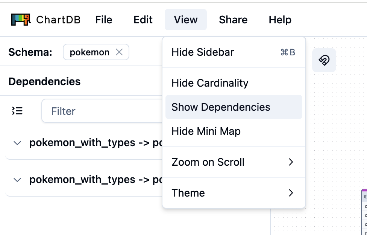Close the open View menu
This screenshot has height=235, width=367.
pos(186,20)
